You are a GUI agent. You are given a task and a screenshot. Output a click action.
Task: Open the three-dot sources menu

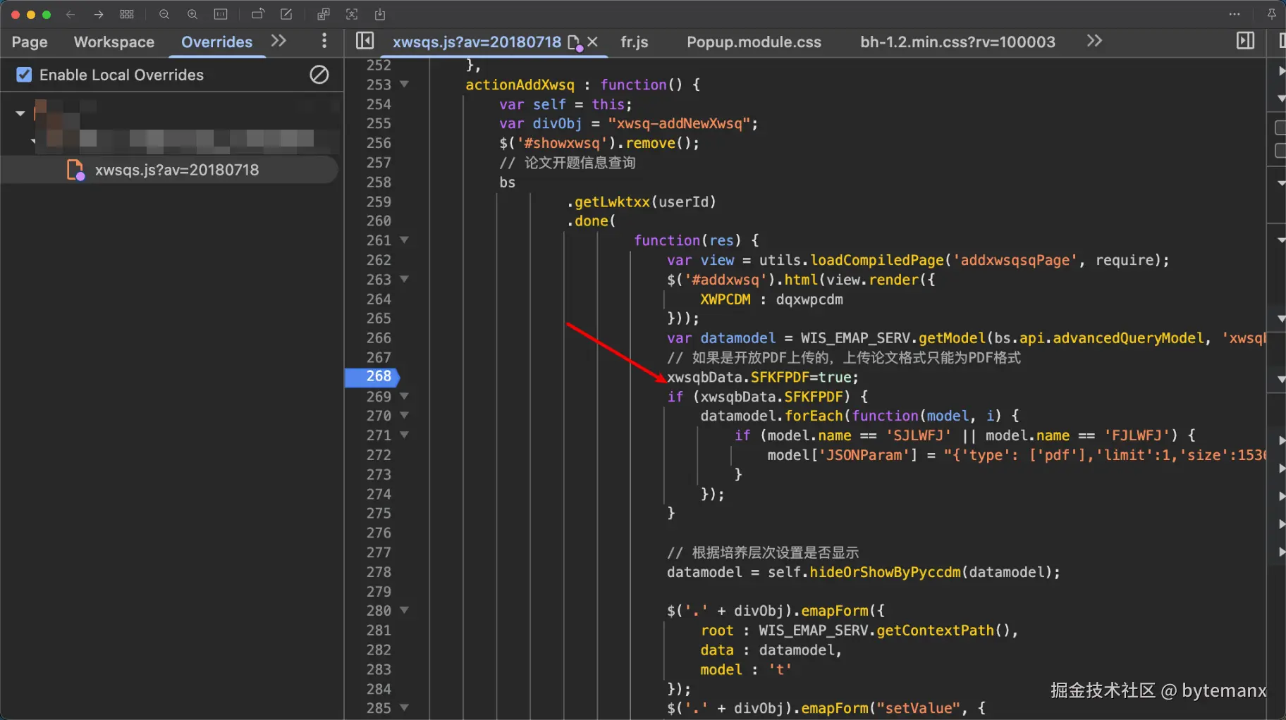pos(324,41)
